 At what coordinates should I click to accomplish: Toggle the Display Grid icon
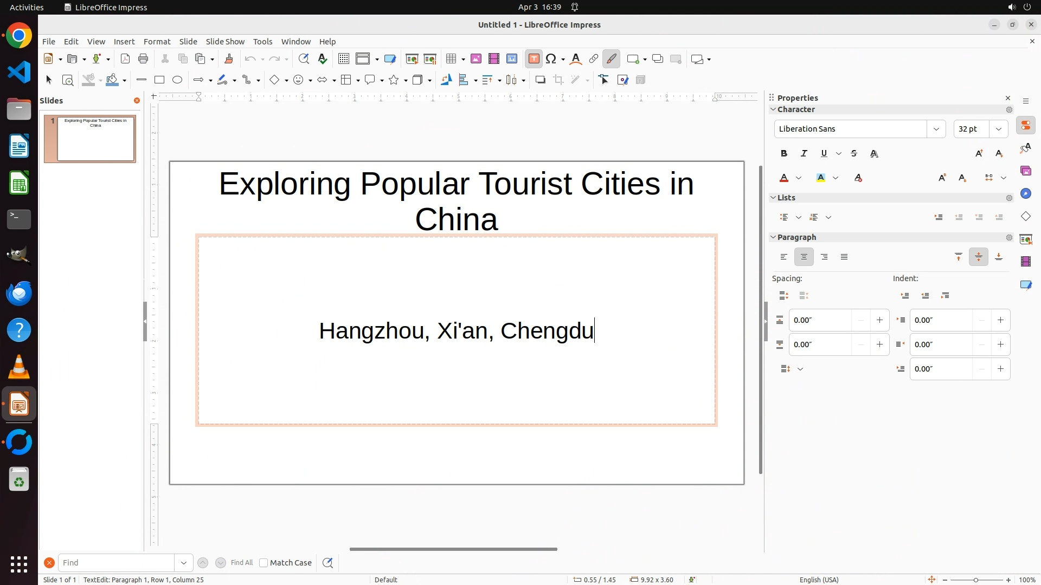[x=343, y=59]
